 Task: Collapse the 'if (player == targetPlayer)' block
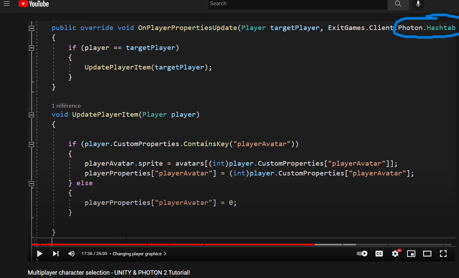pos(31,48)
